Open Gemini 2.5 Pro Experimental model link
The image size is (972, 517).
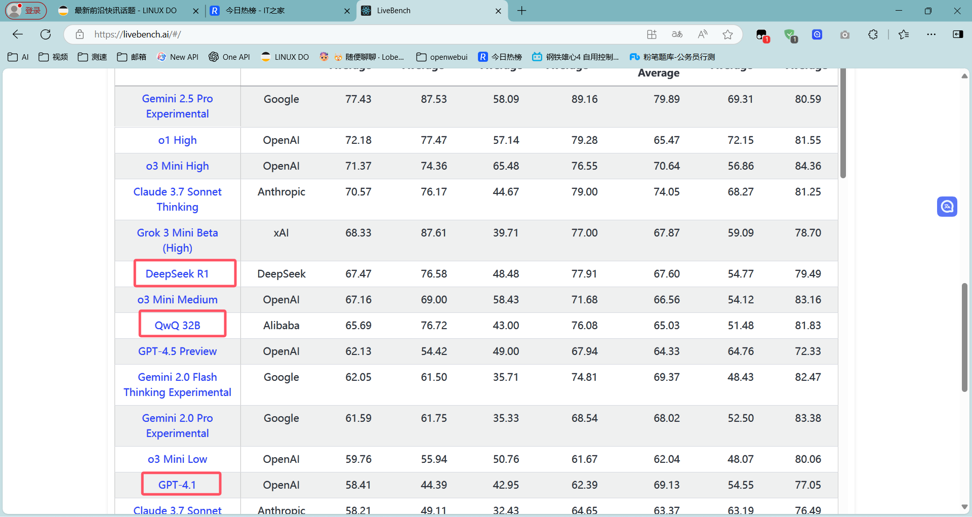tap(177, 106)
